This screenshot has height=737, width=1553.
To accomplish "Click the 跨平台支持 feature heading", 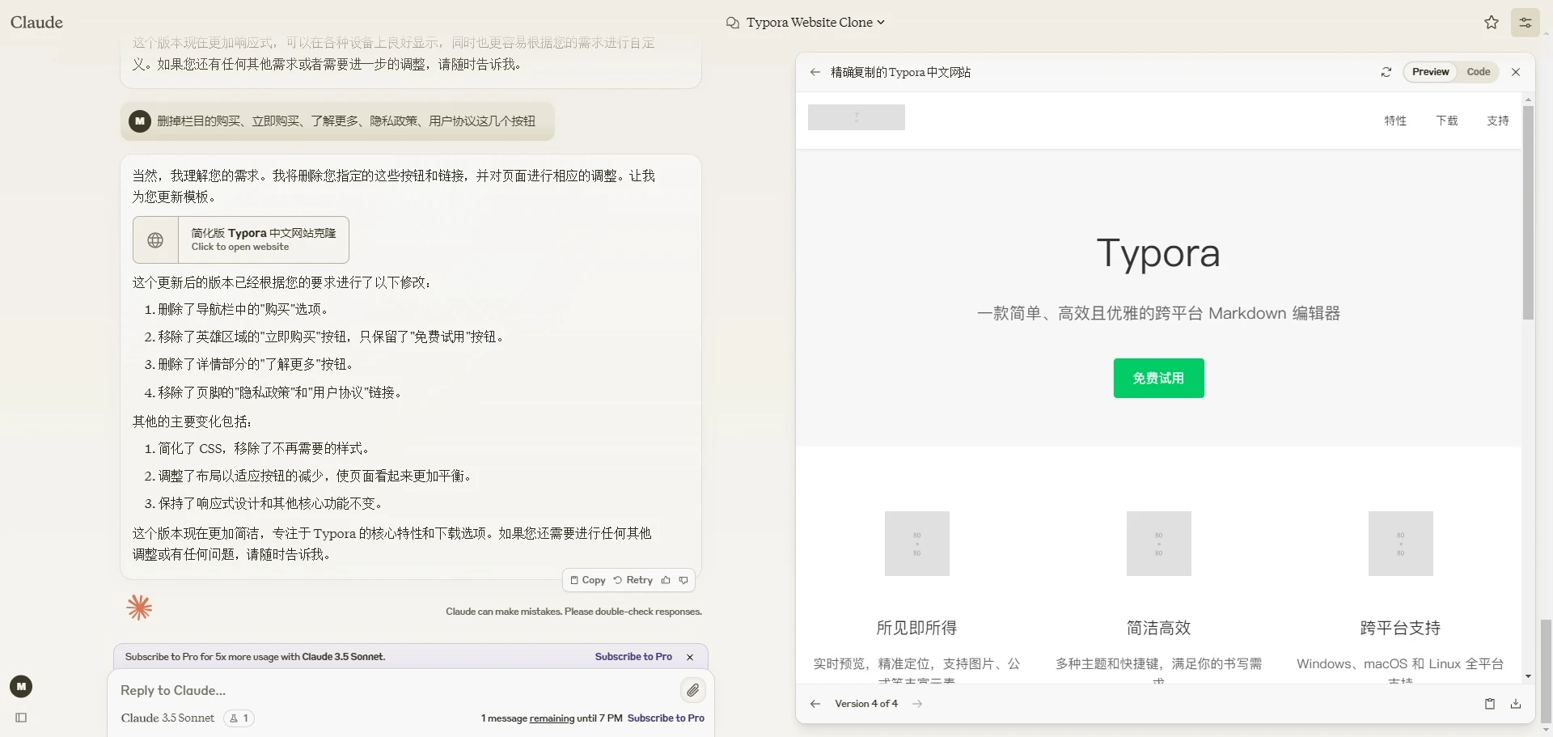I will pyautogui.click(x=1400, y=628).
